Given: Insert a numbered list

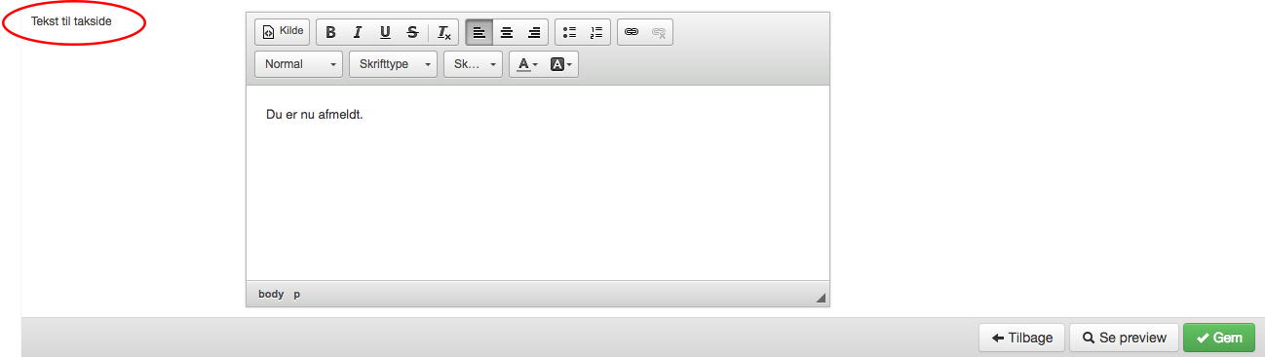Looking at the screenshot, I should [597, 32].
